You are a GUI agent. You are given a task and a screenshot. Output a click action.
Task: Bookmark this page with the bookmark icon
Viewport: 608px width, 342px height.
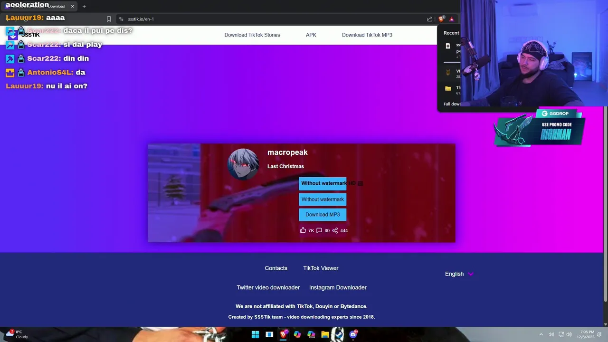(109, 19)
